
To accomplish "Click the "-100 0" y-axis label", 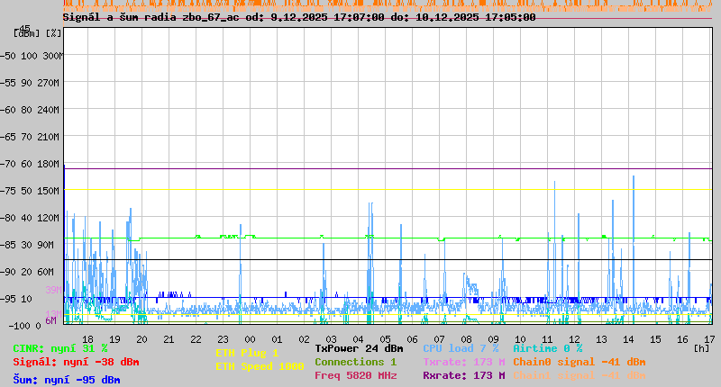I will [24, 326].
